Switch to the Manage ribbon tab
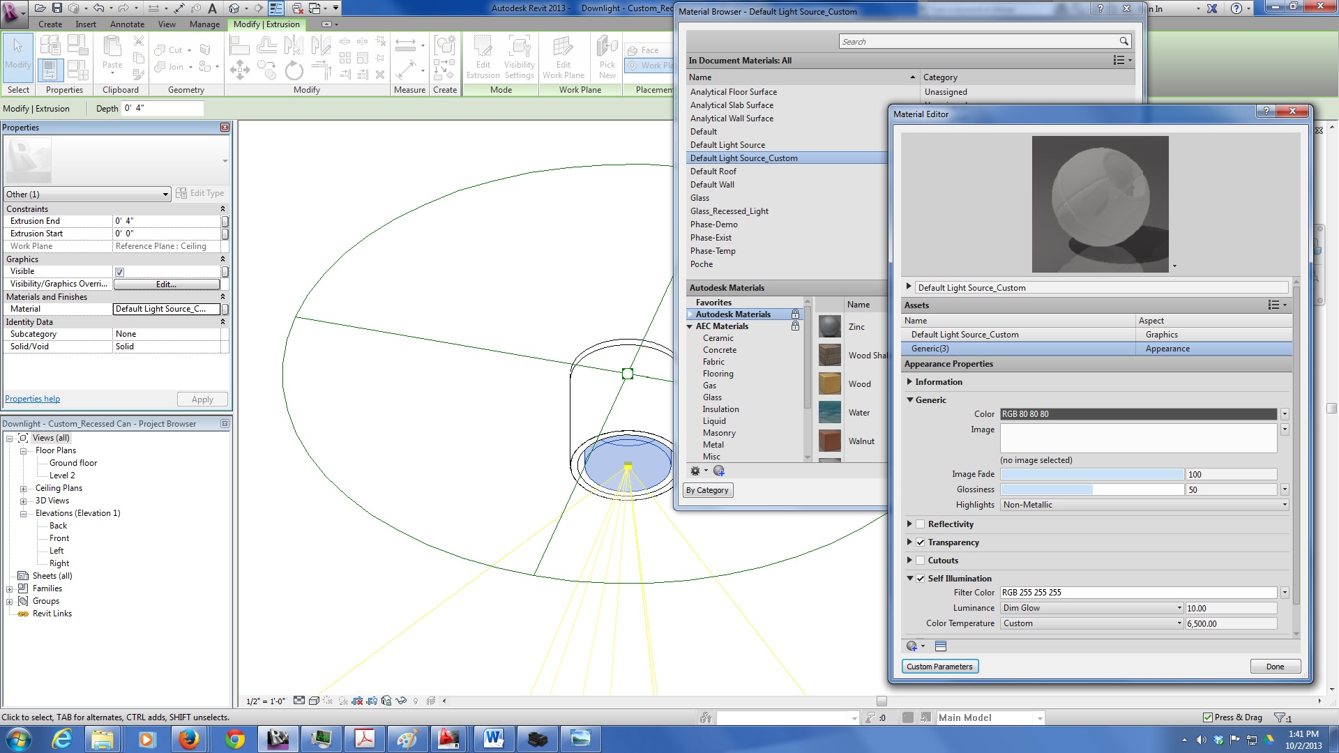 204,24
